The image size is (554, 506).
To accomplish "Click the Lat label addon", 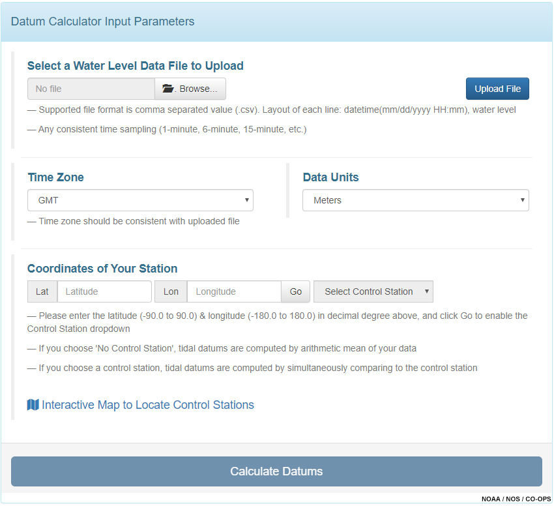I will tap(42, 291).
